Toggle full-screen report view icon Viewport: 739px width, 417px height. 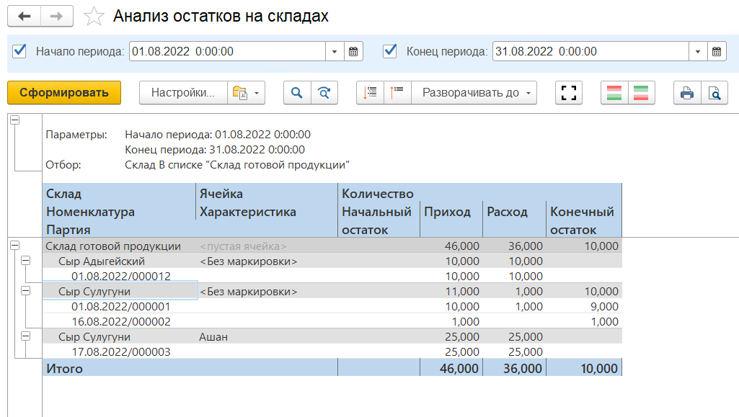(570, 92)
